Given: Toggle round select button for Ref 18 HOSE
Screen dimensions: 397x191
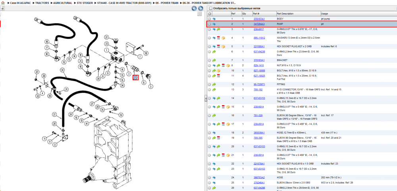Looking at the screenshot, I should (209, 132).
